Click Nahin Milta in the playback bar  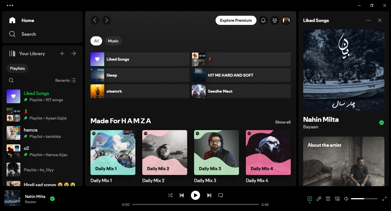point(35,196)
